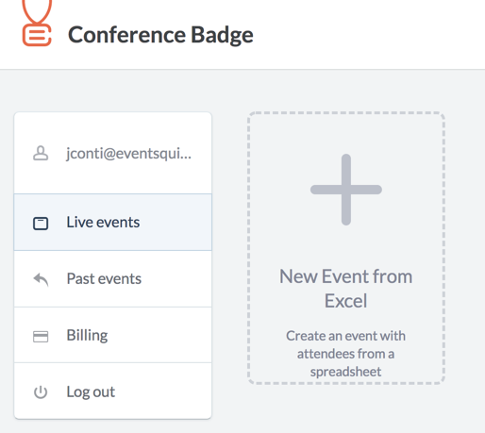Click the white header bar beside the title
The height and width of the screenshot is (433, 485).
[368, 34]
